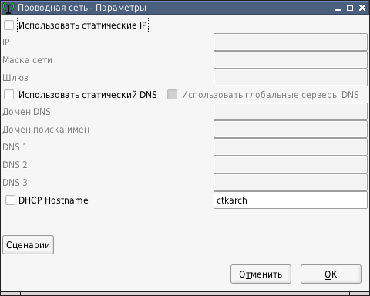Focus the Маска сети input field
The height and width of the screenshot is (296, 370).
tap(291, 60)
